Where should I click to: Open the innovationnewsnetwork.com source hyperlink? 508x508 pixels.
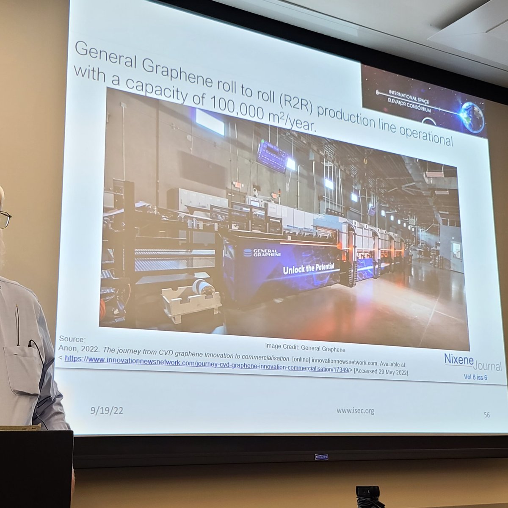pyautogui.click(x=207, y=364)
